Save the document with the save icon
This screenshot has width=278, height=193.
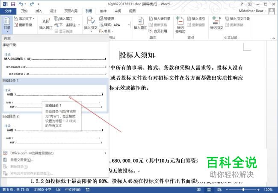13,4
